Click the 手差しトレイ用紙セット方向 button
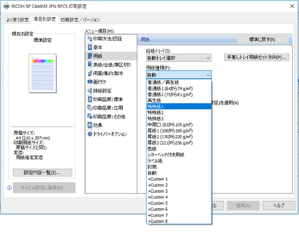The height and width of the screenshot is (236, 299). (x=255, y=59)
